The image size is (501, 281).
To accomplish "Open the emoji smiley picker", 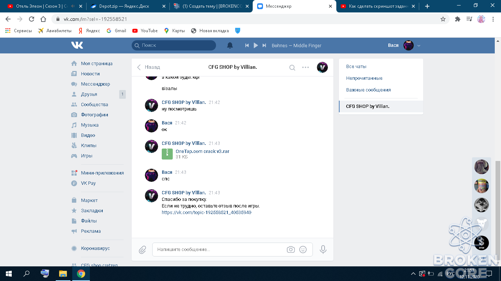I will tap(303, 250).
